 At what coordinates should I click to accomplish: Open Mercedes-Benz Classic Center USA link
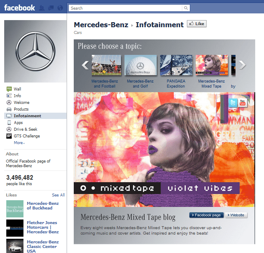point(43,247)
